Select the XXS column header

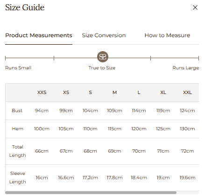point(42,93)
